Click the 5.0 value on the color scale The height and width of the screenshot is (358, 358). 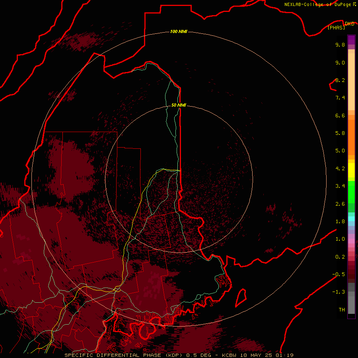click(x=340, y=151)
